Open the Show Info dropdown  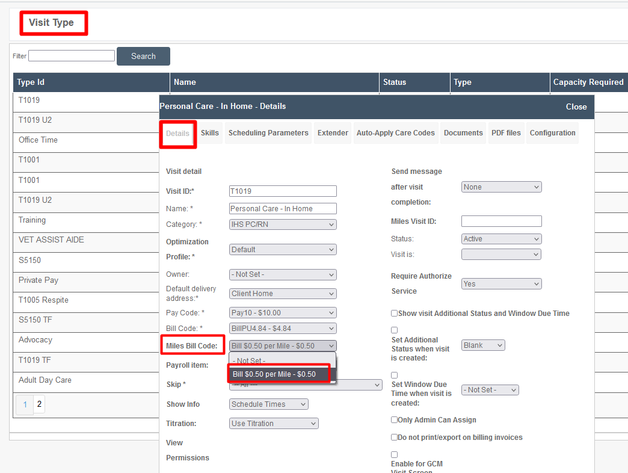click(x=269, y=404)
